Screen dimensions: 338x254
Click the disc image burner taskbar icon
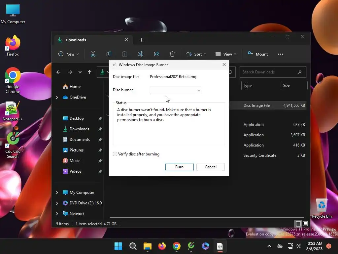[220, 246]
